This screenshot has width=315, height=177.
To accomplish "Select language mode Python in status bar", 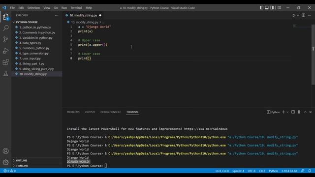I will pyautogui.click(x=273, y=171).
